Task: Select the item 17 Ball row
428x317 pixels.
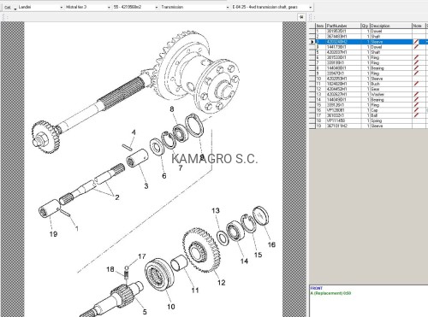Action: pos(371,115)
